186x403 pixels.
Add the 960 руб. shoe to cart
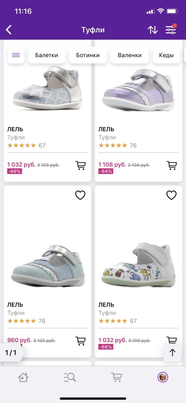pyautogui.click(x=81, y=341)
